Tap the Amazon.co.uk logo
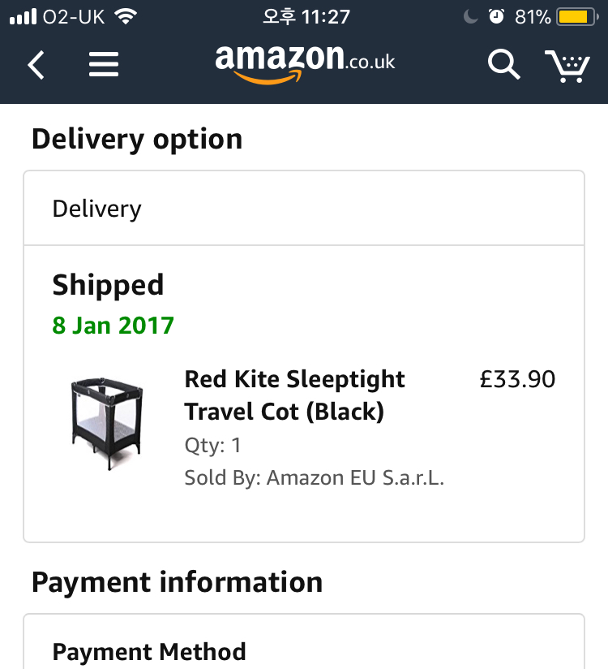The width and height of the screenshot is (608, 669). pos(305,62)
